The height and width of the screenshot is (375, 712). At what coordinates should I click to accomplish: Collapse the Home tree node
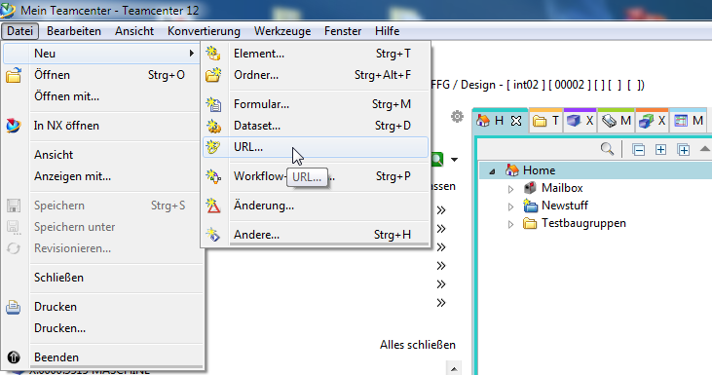(x=492, y=171)
